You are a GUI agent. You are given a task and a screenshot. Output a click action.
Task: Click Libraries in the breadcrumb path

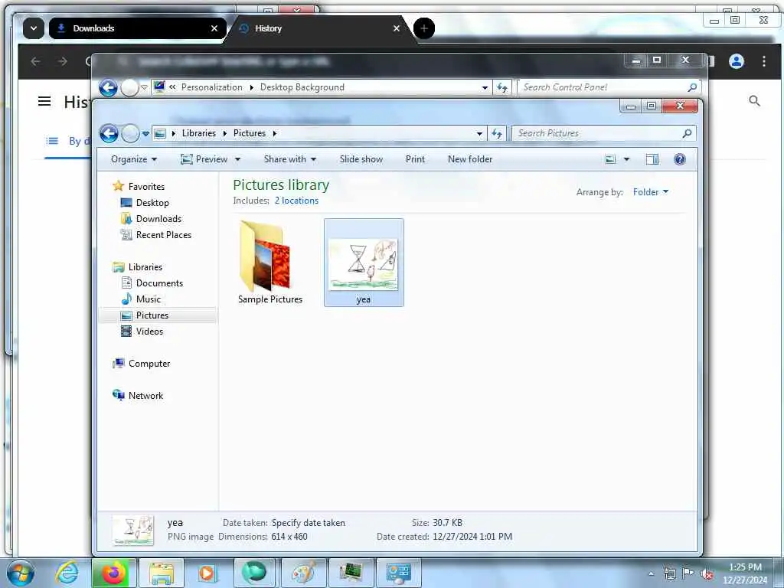pos(198,133)
